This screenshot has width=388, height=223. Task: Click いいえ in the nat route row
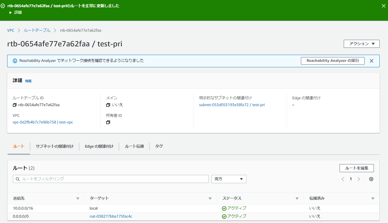315,216
